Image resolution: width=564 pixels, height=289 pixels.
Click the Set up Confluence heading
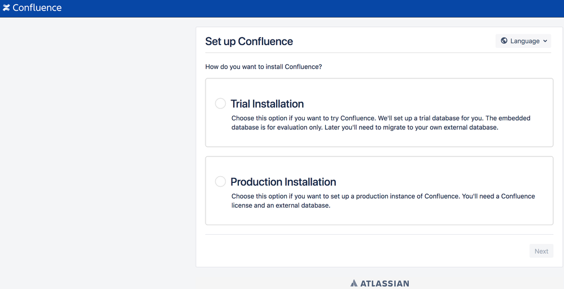pyautogui.click(x=249, y=41)
